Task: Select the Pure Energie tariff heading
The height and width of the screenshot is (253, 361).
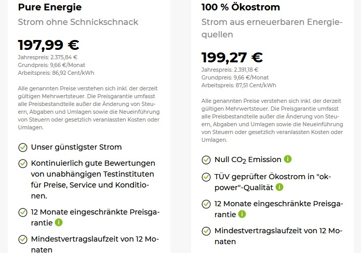Action: [x=50, y=7]
